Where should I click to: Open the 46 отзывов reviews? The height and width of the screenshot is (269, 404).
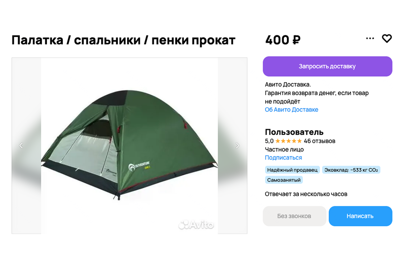click(319, 141)
